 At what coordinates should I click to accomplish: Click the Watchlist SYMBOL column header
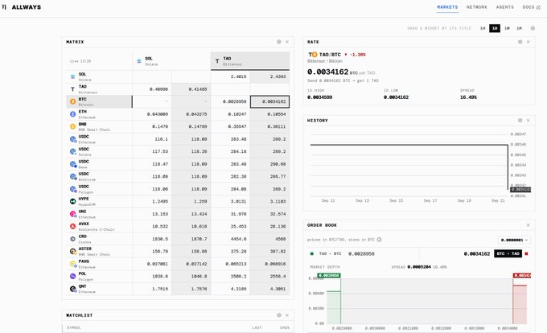tap(74, 327)
